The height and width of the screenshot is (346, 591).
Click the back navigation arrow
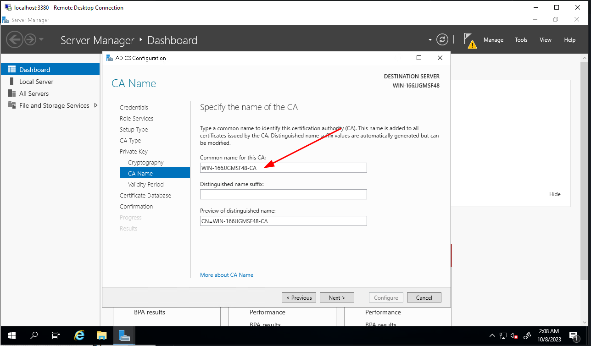click(15, 40)
